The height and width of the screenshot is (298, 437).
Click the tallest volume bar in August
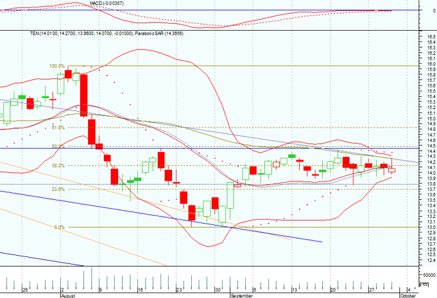91,278
